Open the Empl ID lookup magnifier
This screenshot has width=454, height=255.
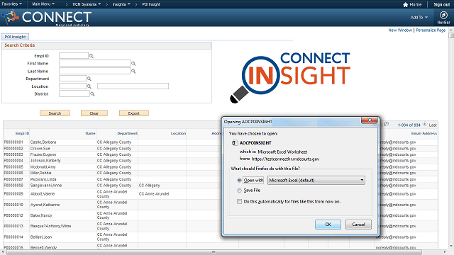coord(92,56)
